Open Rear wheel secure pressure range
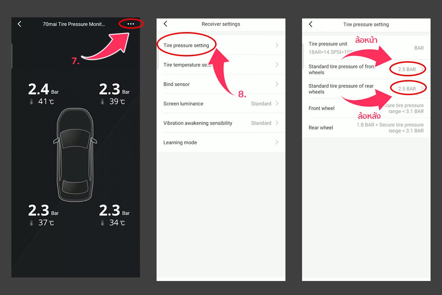 [366, 128]
